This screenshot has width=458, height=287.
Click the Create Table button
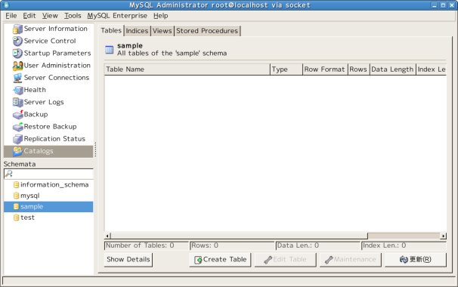220,260
